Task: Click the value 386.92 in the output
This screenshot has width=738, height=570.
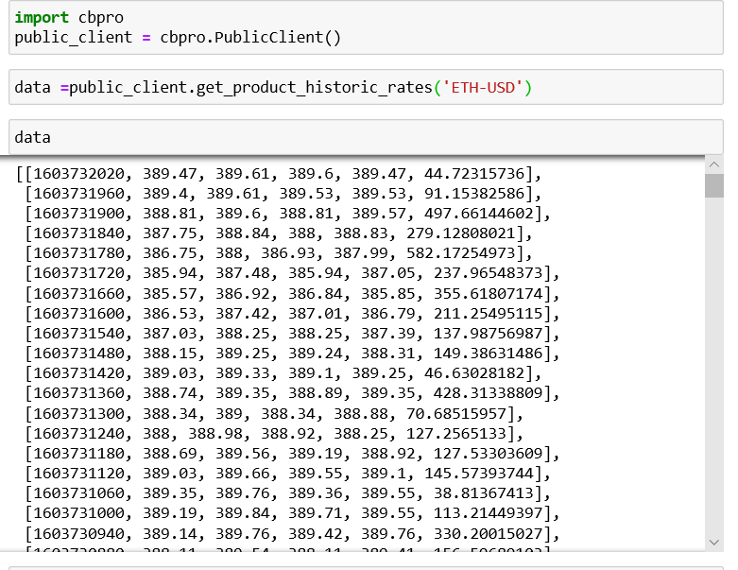Action: click(243, 294)
